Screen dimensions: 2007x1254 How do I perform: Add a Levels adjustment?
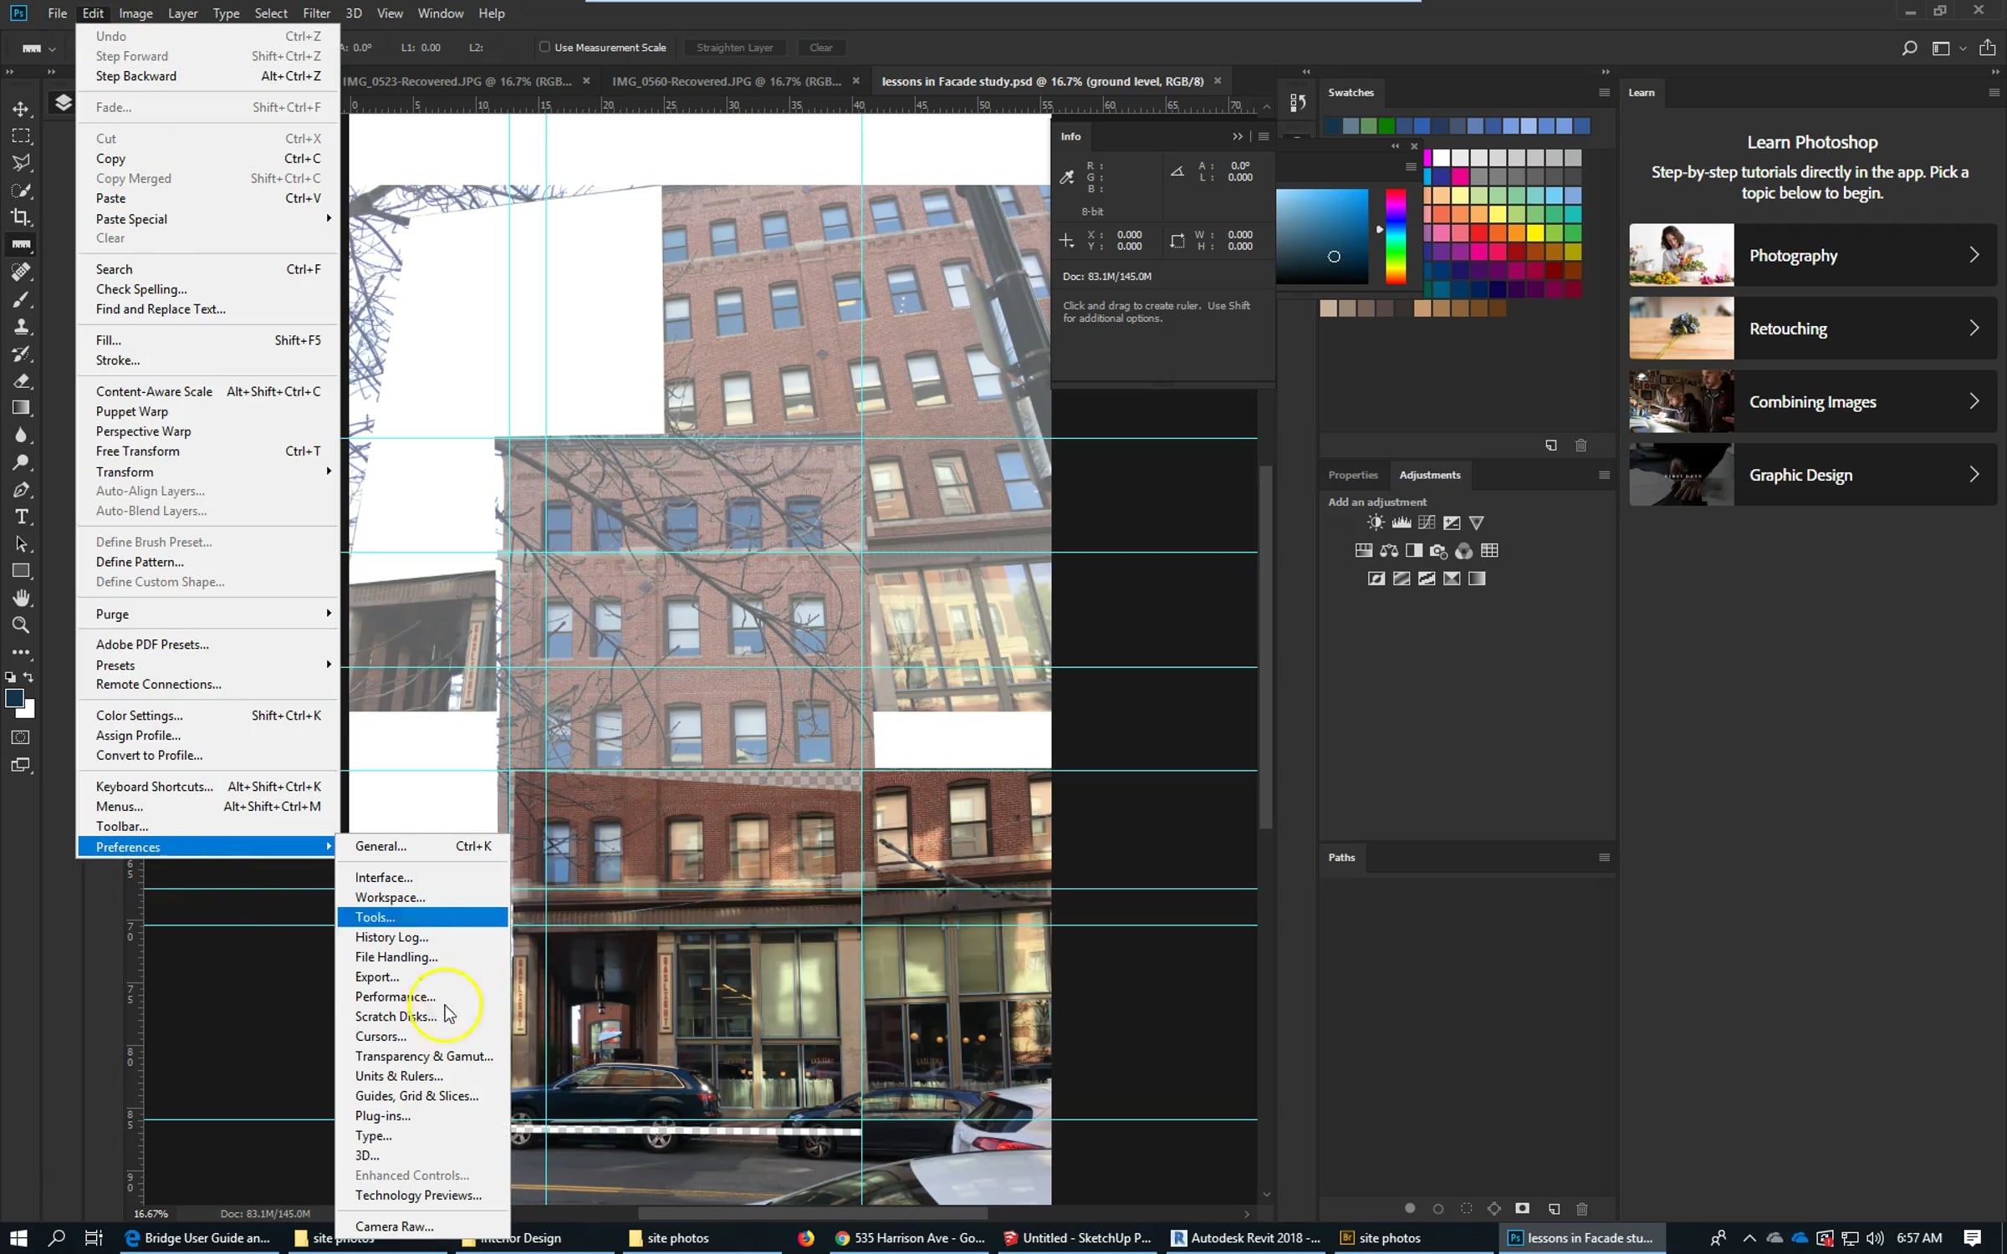[1402, 522]
